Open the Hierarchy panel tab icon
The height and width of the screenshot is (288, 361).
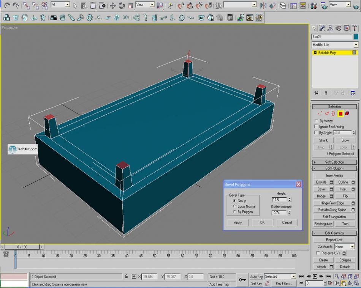[x=330, y=28]
